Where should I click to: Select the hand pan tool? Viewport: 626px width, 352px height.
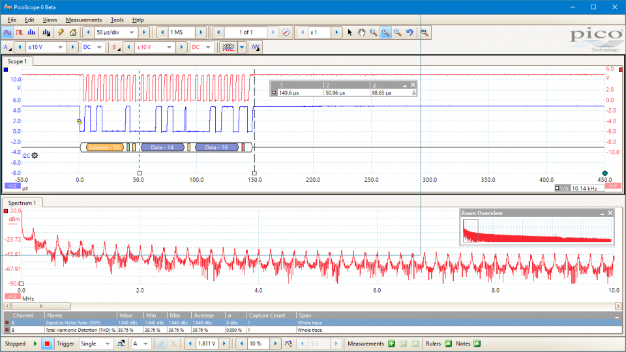(361, 32)
